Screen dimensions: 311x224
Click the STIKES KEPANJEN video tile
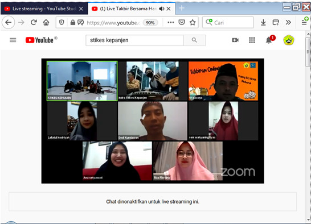click(82, 81)
